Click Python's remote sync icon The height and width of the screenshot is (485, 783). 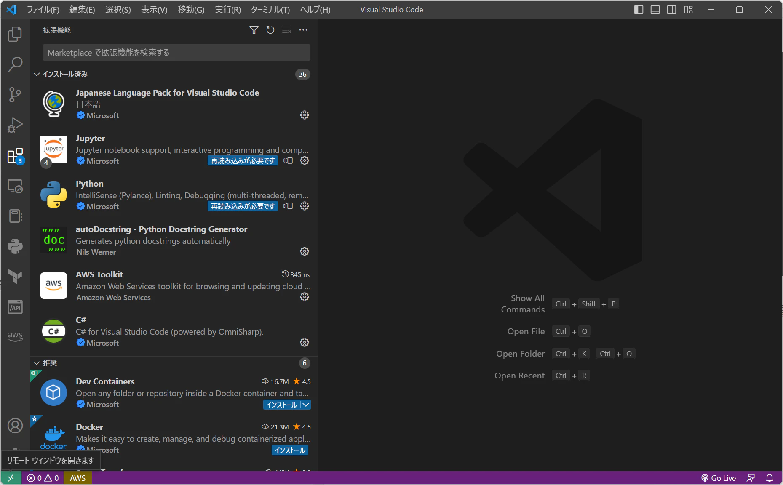(x=288, y=206)
